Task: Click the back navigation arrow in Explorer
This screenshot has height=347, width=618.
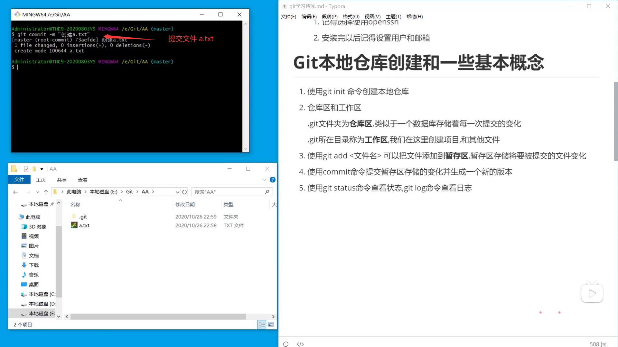Action: coord(15,192)
